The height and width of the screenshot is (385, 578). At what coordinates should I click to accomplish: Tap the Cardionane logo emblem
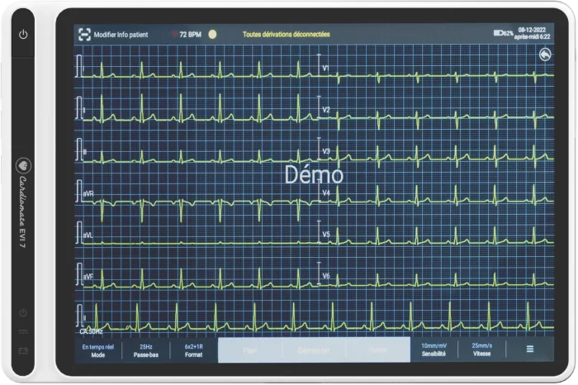click(23, 164)
